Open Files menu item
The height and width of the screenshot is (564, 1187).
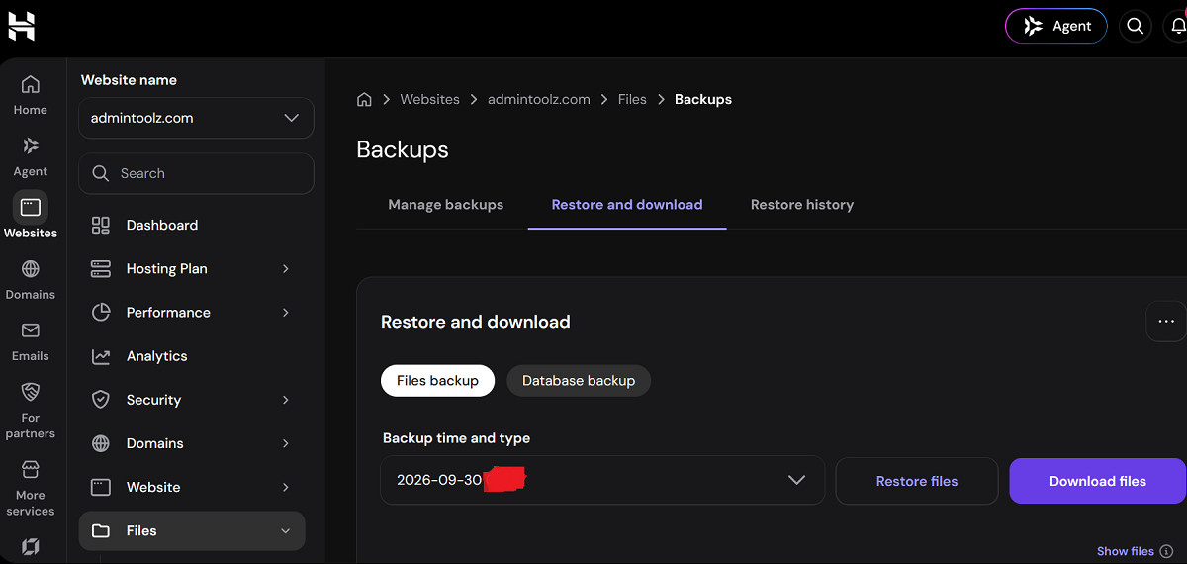192,530
